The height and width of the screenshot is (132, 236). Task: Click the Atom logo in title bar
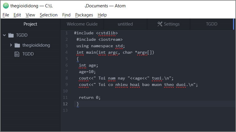coord(5,6)
